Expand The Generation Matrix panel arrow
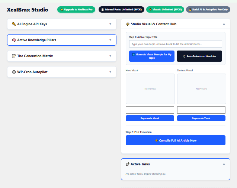The image size is (237, 188). coord(111,56)
